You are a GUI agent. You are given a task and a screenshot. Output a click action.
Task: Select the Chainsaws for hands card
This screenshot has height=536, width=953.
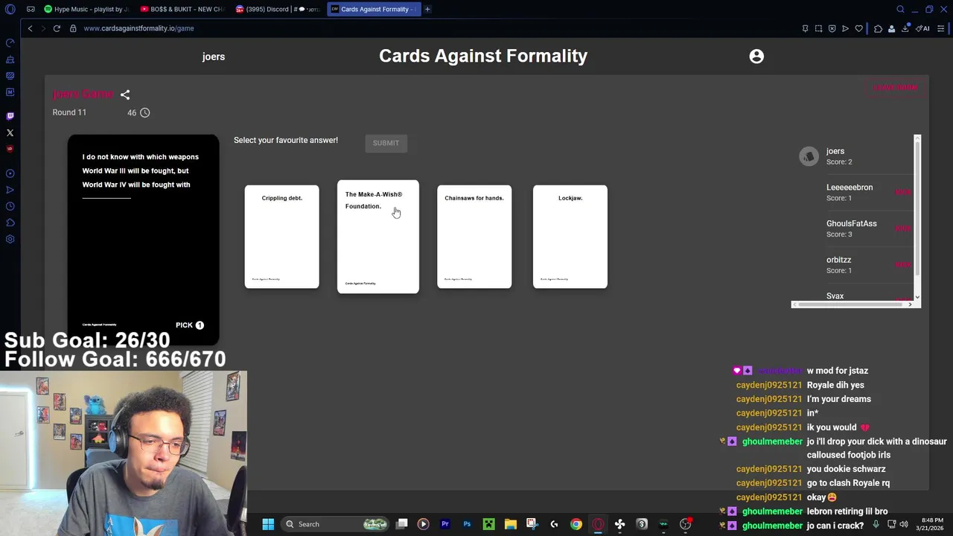pyautogui.click(x=474, y=237)
